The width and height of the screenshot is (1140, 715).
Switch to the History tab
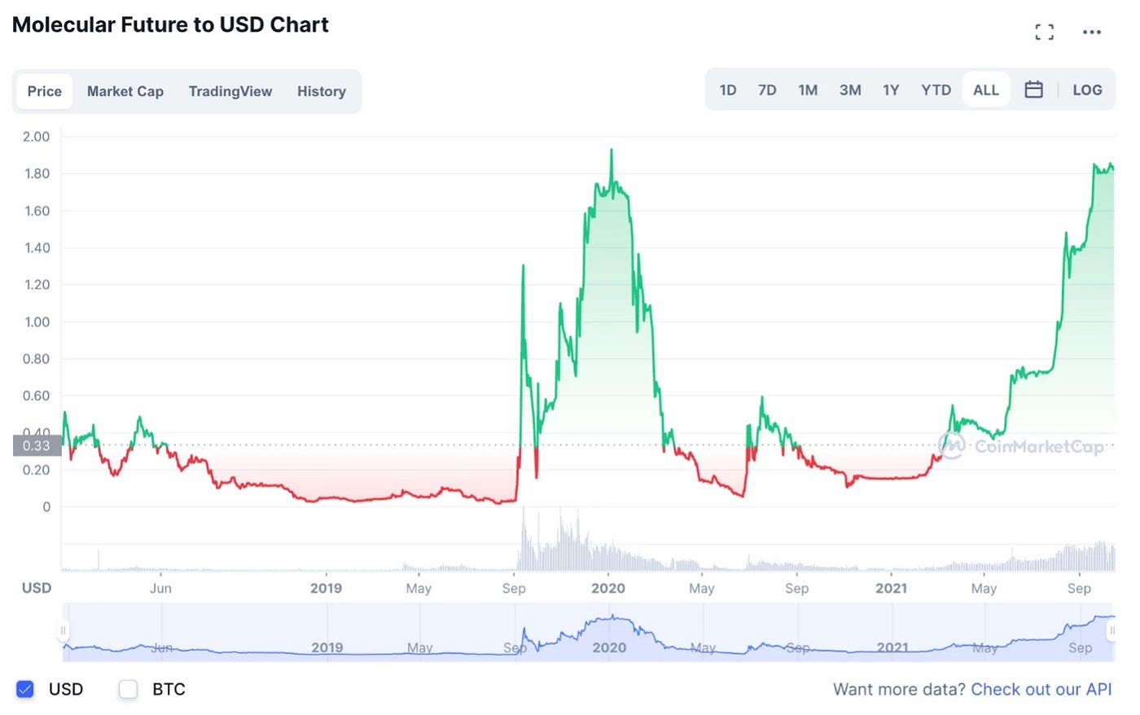321,91
